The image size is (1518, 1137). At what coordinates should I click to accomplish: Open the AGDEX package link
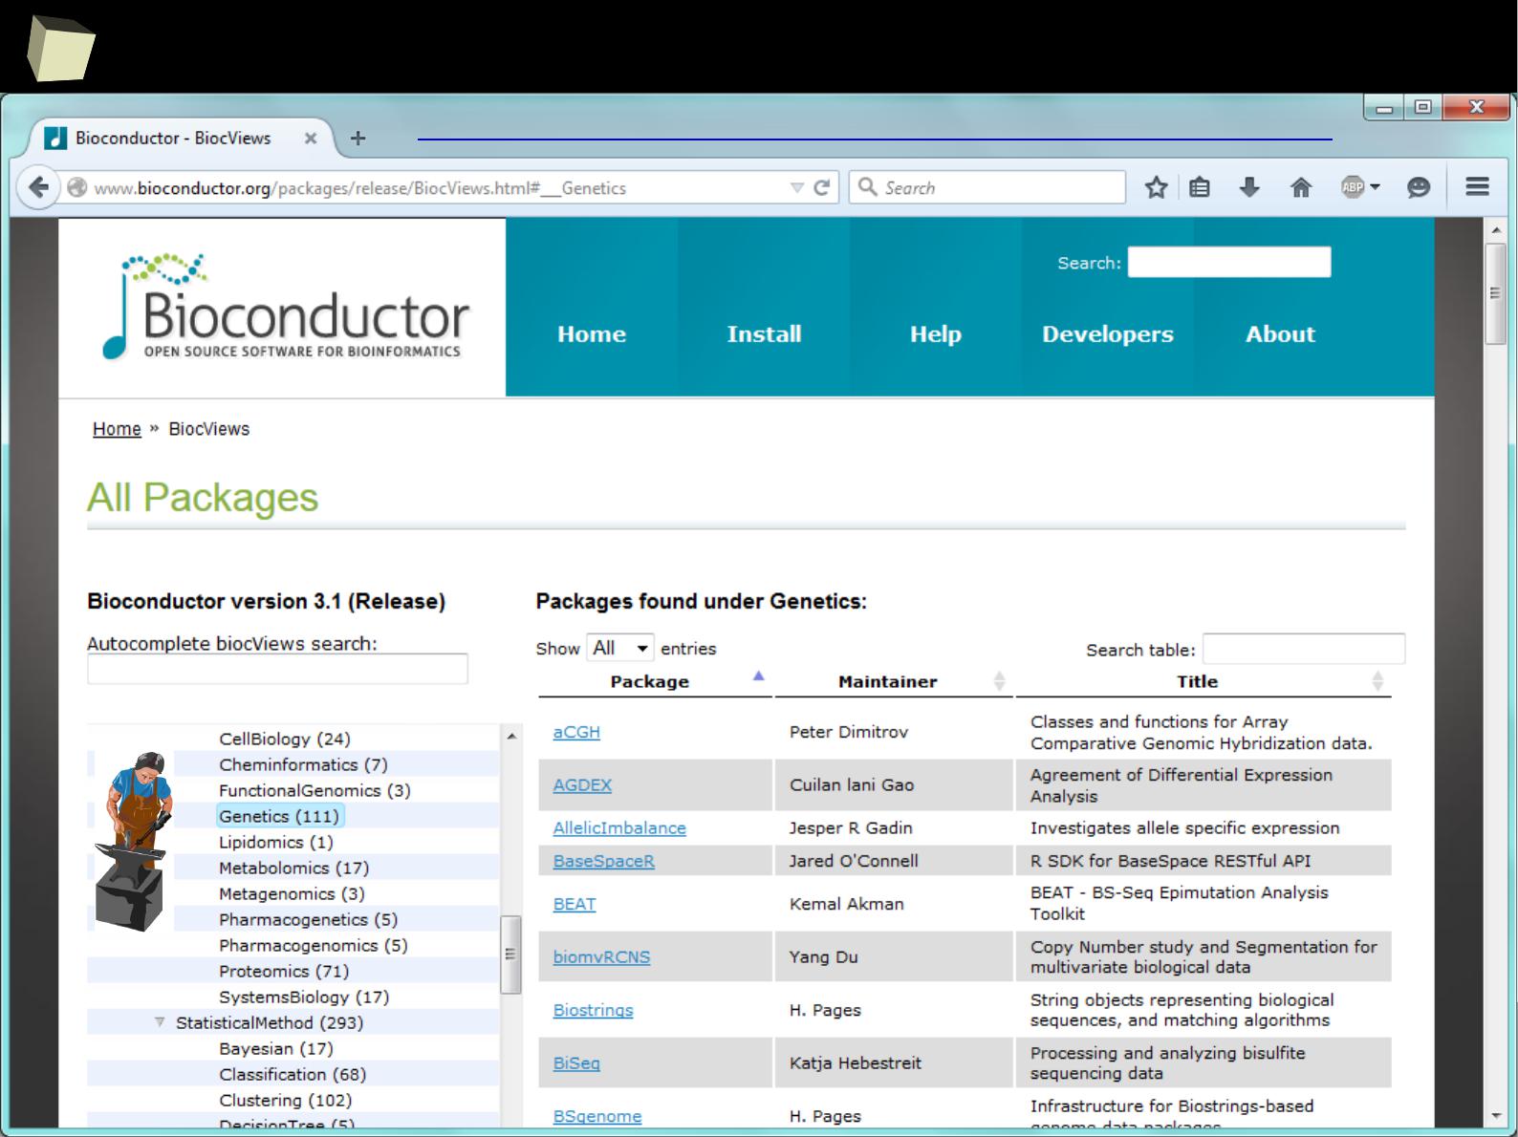(582, 785)
